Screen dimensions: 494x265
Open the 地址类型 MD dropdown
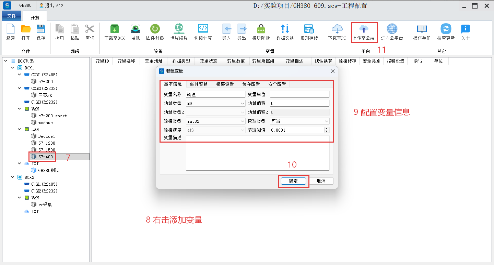[215, 103]
